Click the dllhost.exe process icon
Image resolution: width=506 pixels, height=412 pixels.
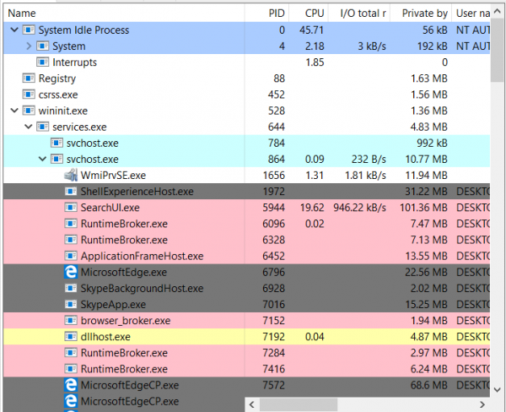pos(72,336)
